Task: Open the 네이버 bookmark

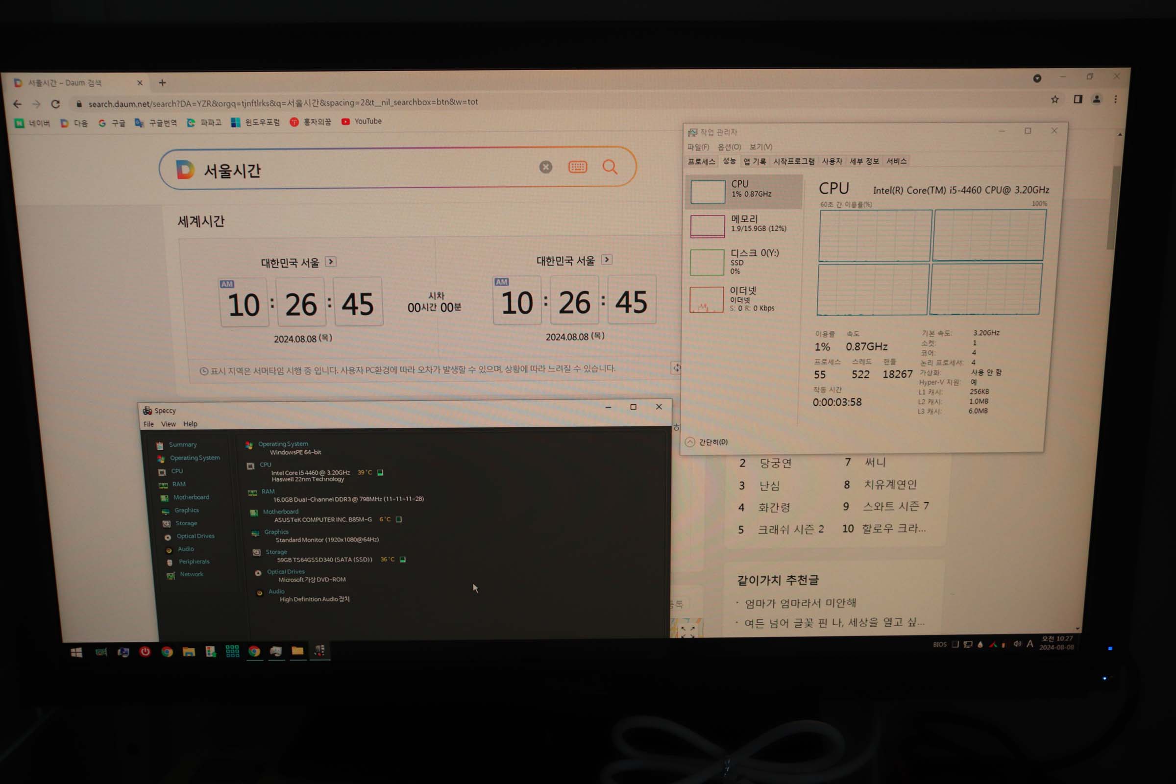Action: [32, 123]
